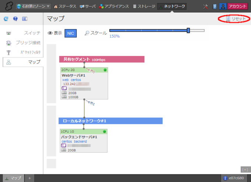Open the ストレージ menu
The height and width of the screenshot is (182, 251).
(144, 6)
